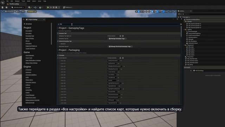The height and width of the screenshot is (127, 225).
Task: Open the Selection Mode dropdown
Action: [x=18, y=7]
